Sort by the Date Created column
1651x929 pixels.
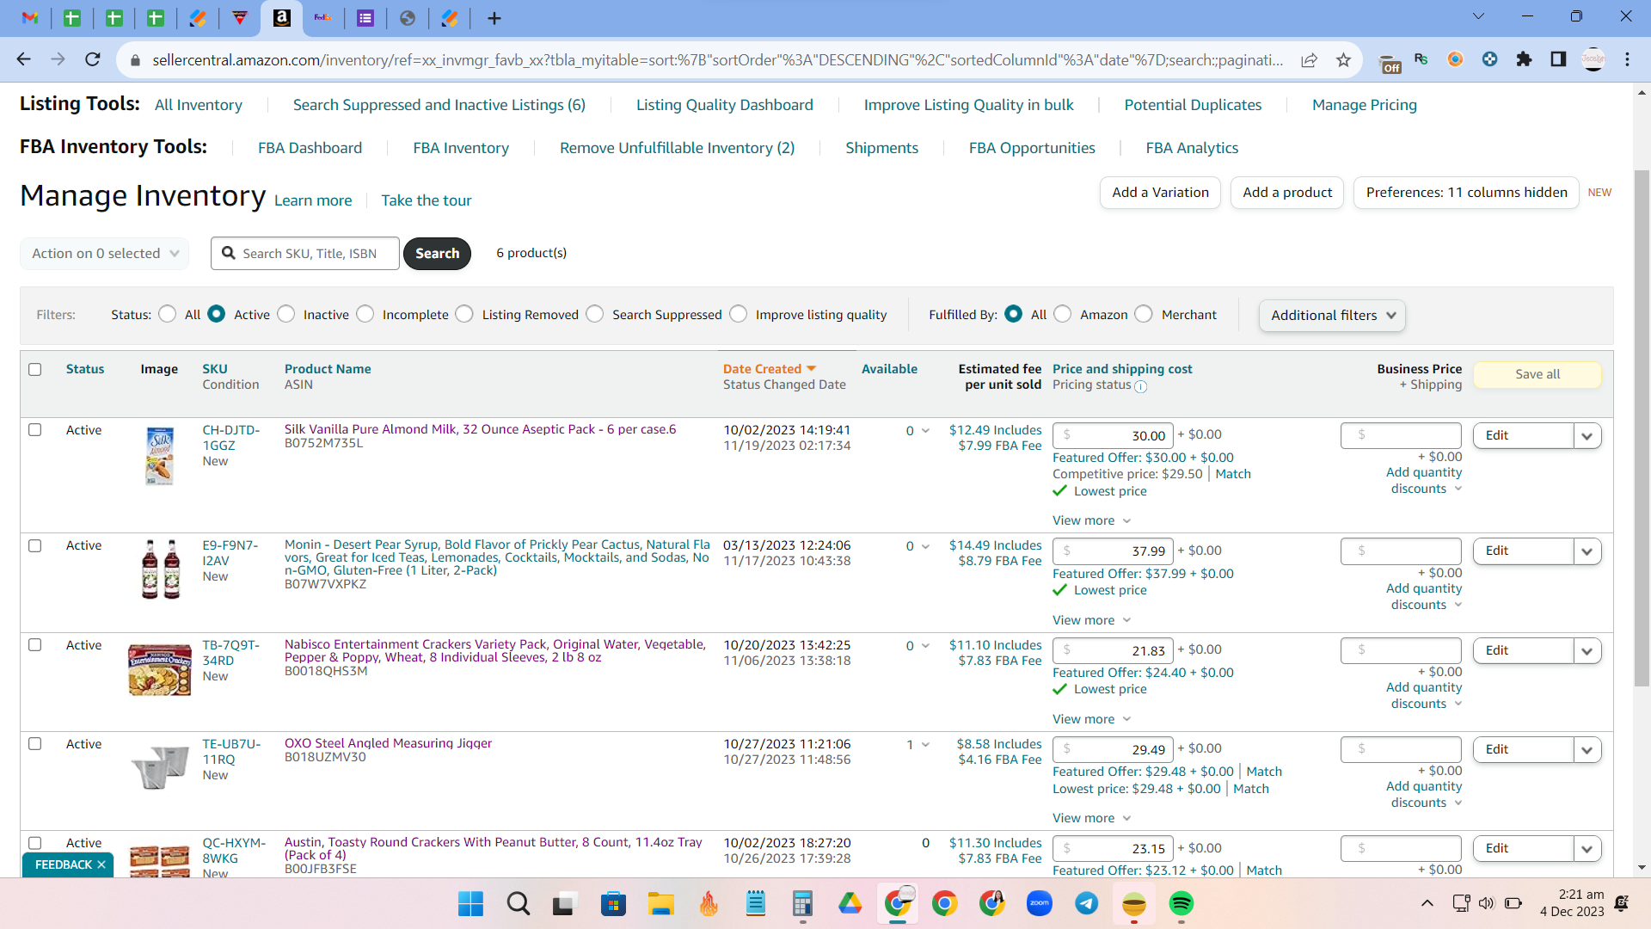pyautogui.click(x=769, y=369)
